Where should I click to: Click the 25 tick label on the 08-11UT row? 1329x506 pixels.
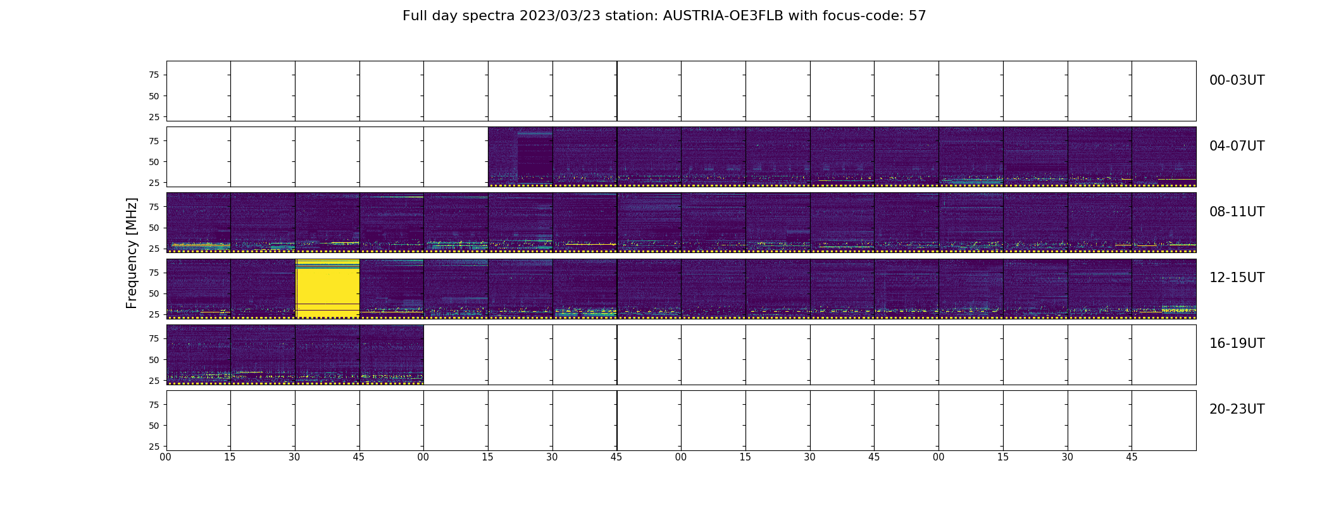click(154, 249)
